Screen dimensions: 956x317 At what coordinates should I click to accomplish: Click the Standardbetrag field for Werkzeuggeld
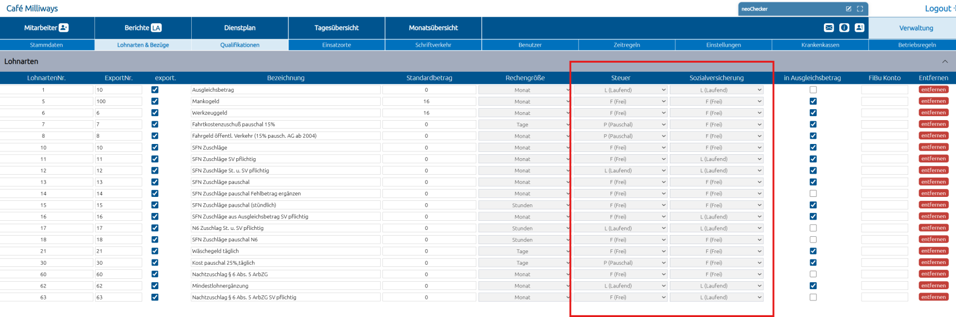428,113
